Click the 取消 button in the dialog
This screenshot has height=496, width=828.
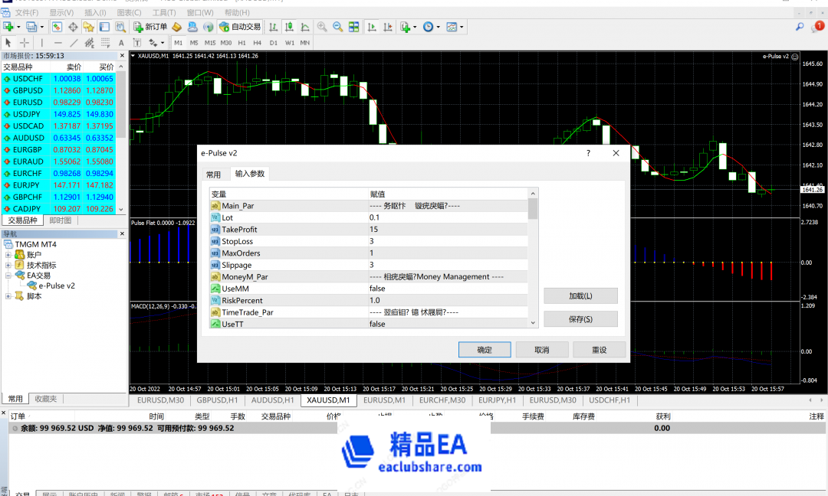(x=542, y=350)
